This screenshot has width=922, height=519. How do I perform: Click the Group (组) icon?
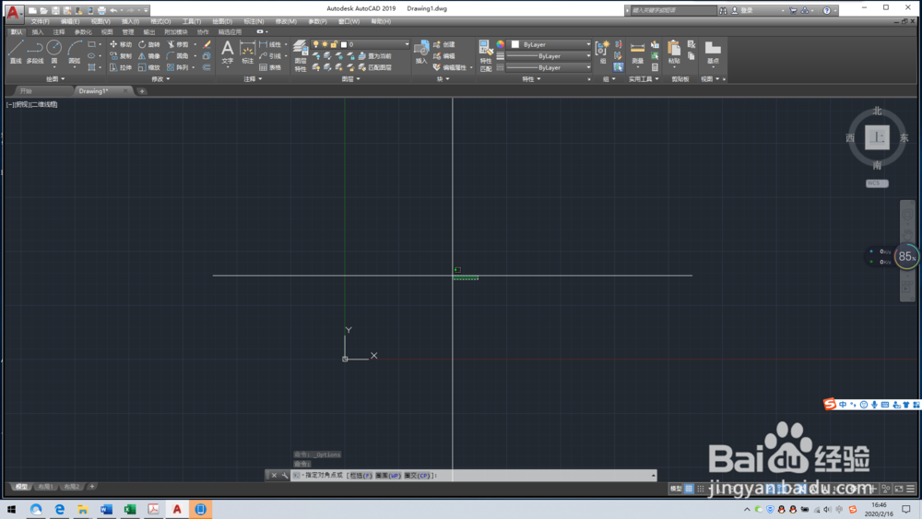(602, 52)
